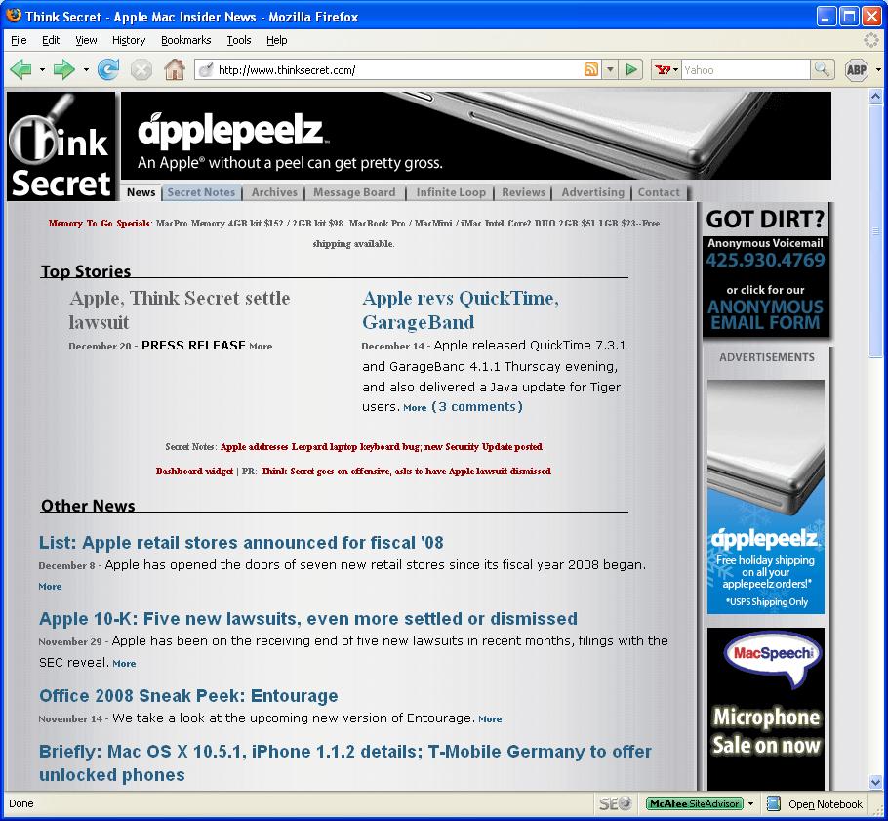
Task: Expand the address bar URL history dropdown
Action: [x=610, y=69]
